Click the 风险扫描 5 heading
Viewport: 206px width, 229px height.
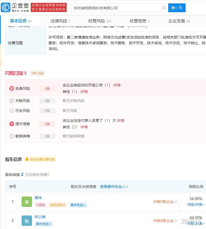[x=16, y=73]
